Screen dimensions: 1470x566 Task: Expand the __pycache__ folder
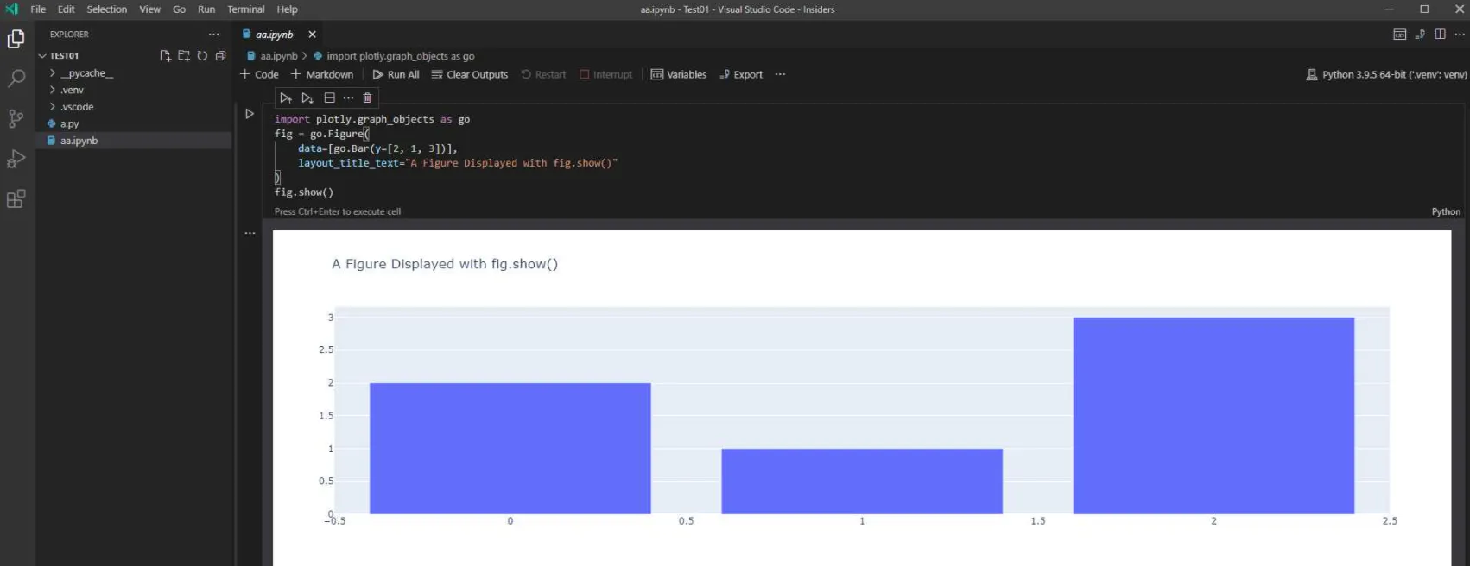(86, 73)
